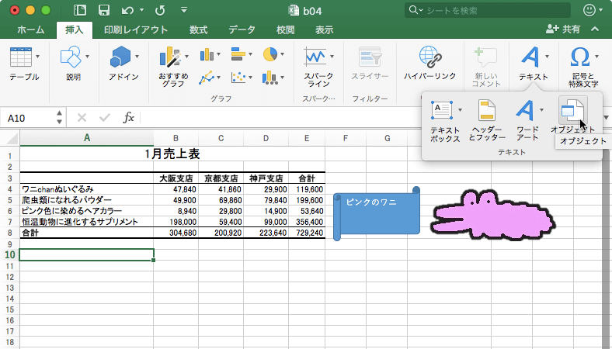
Task: Insert a Text Box (テキストボックス)
Action: click(442, 110)
